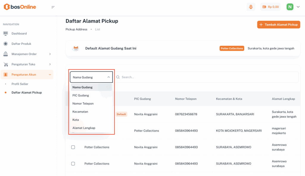This screenshot has width=305, height=176.
Task: Select PIC Gudang from dropdown list
Action: tap(81, 95)
